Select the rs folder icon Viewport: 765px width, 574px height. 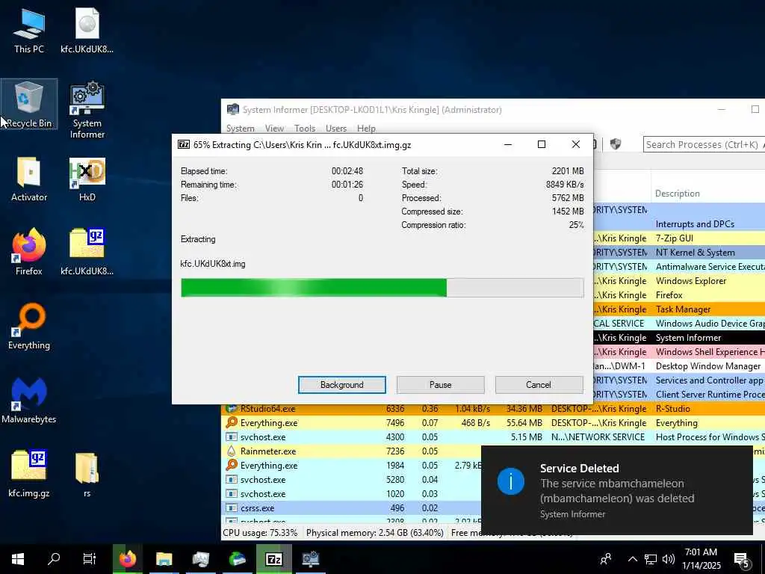pyautogui.click(x=87, y=473)
